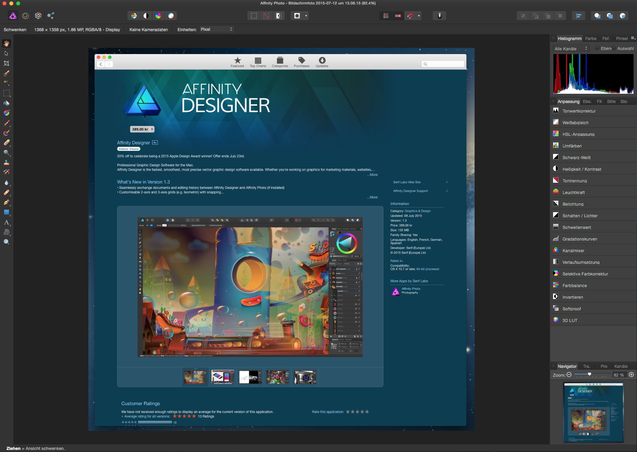Click the Deselect toolbar icon

coord(266,16)
